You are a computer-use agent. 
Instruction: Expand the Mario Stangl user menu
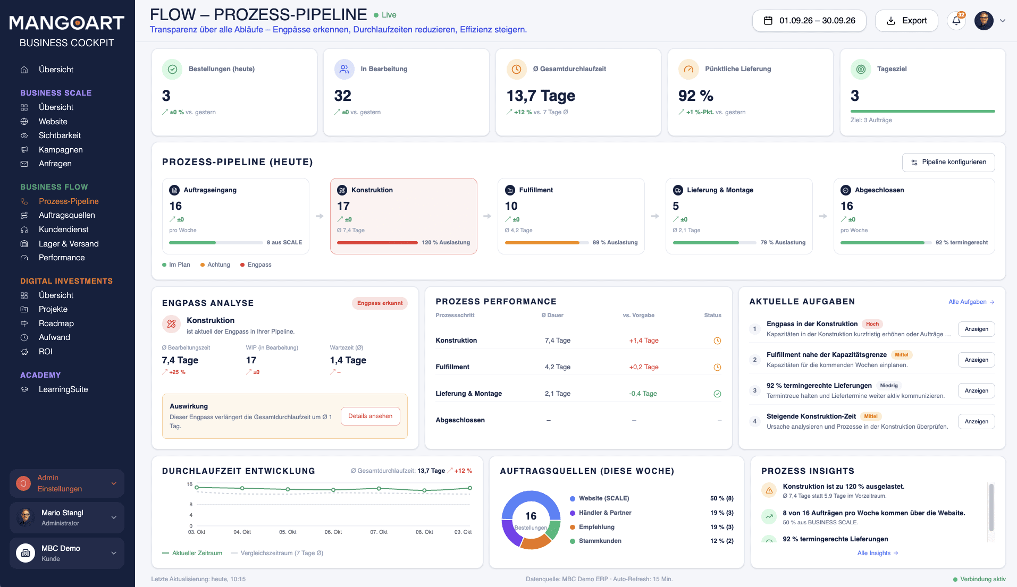click(x=114, y=517)
